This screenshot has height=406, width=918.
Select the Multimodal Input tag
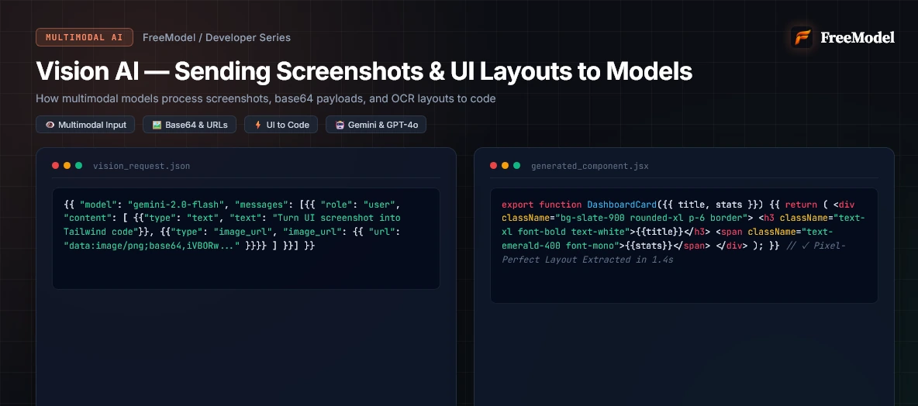[85, 125]
